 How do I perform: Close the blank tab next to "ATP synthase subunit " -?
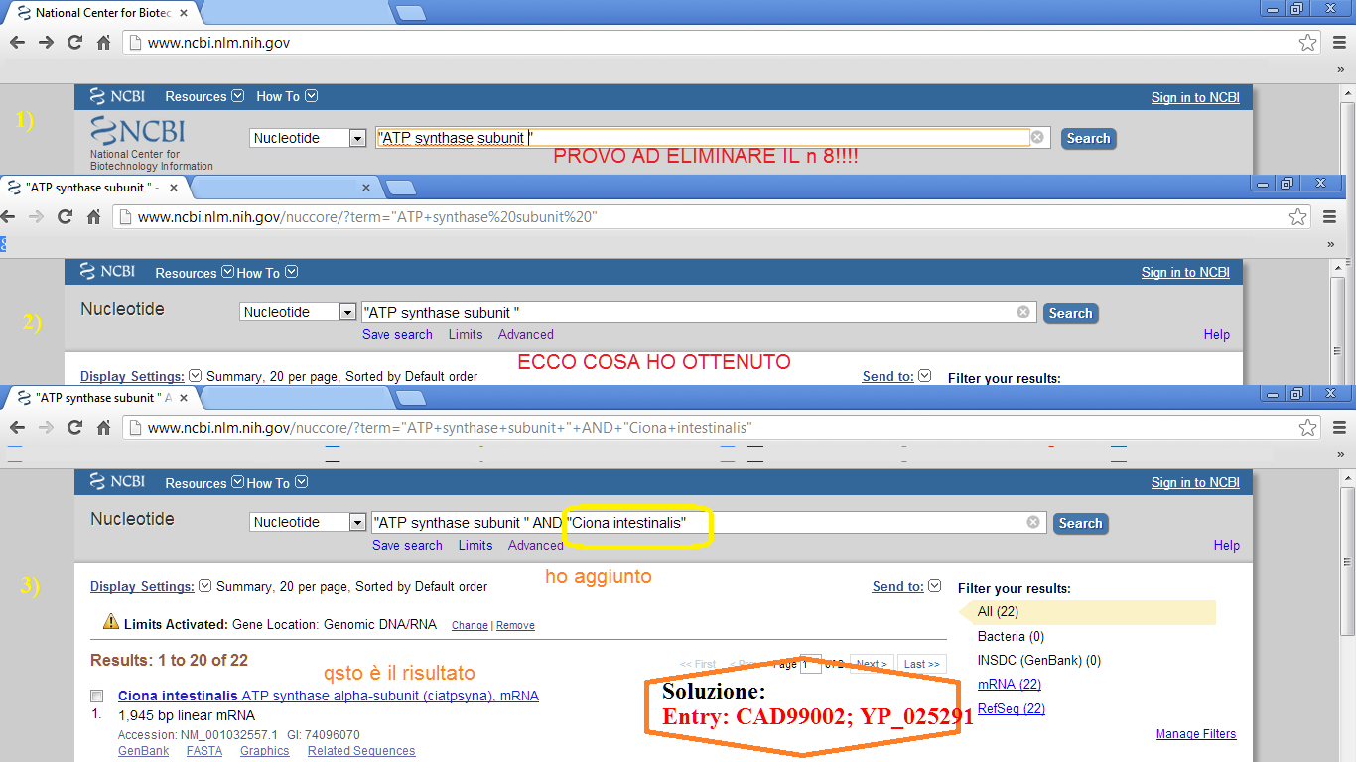365,187
